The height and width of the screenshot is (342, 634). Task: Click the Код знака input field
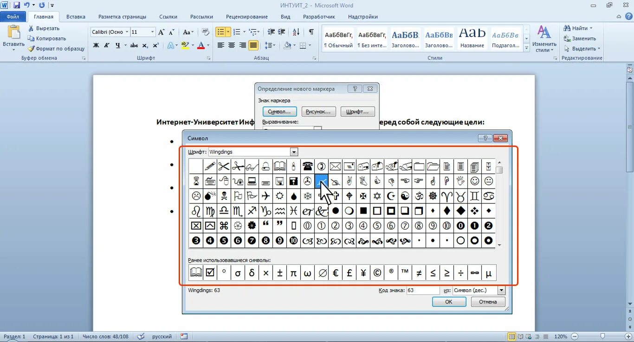[x=422, y=291]
